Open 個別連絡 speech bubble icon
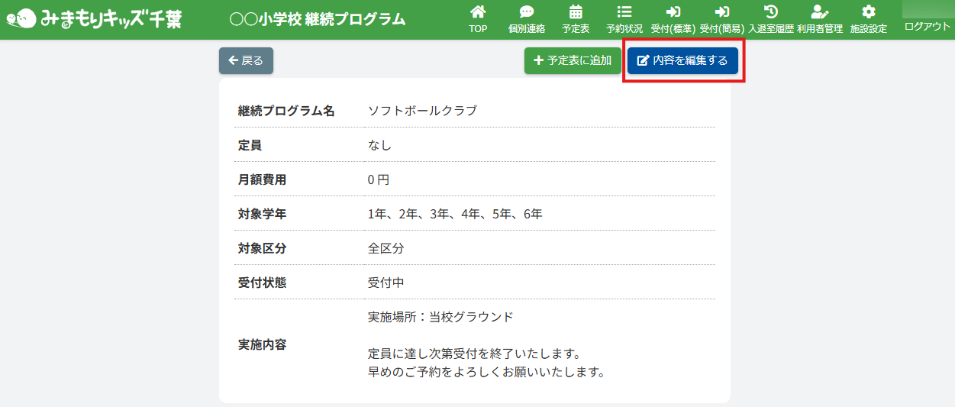This screenshot has width=955, height=407. pyautogui.click(x=526, y=12)
